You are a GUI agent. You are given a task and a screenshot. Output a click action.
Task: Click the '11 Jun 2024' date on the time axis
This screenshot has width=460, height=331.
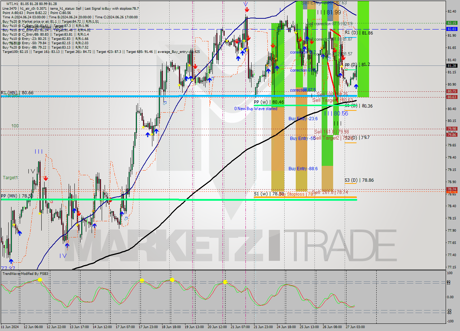pos(10,327)
